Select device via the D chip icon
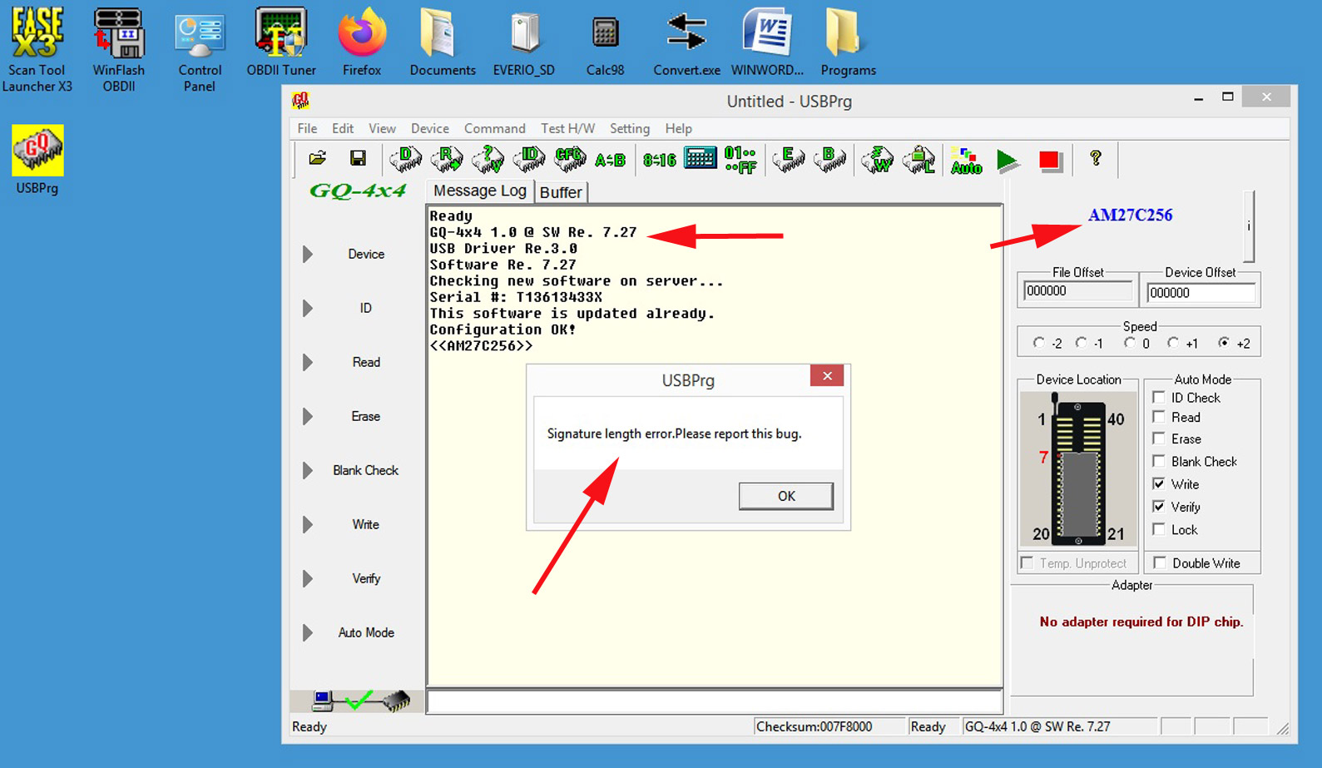The height and width of the screenshot is (768, 1322). click(x=406, y=158)
